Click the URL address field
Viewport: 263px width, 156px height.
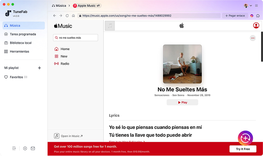pos(149,16)
